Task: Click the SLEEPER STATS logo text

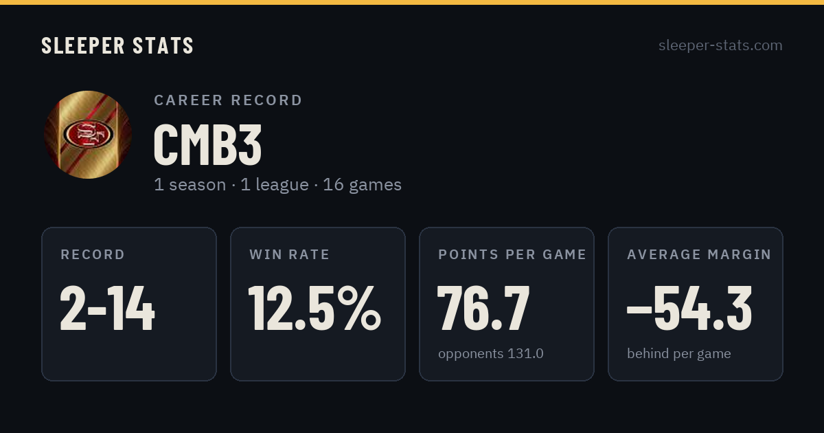Action: pyautogui.click(x=117, y=45)
